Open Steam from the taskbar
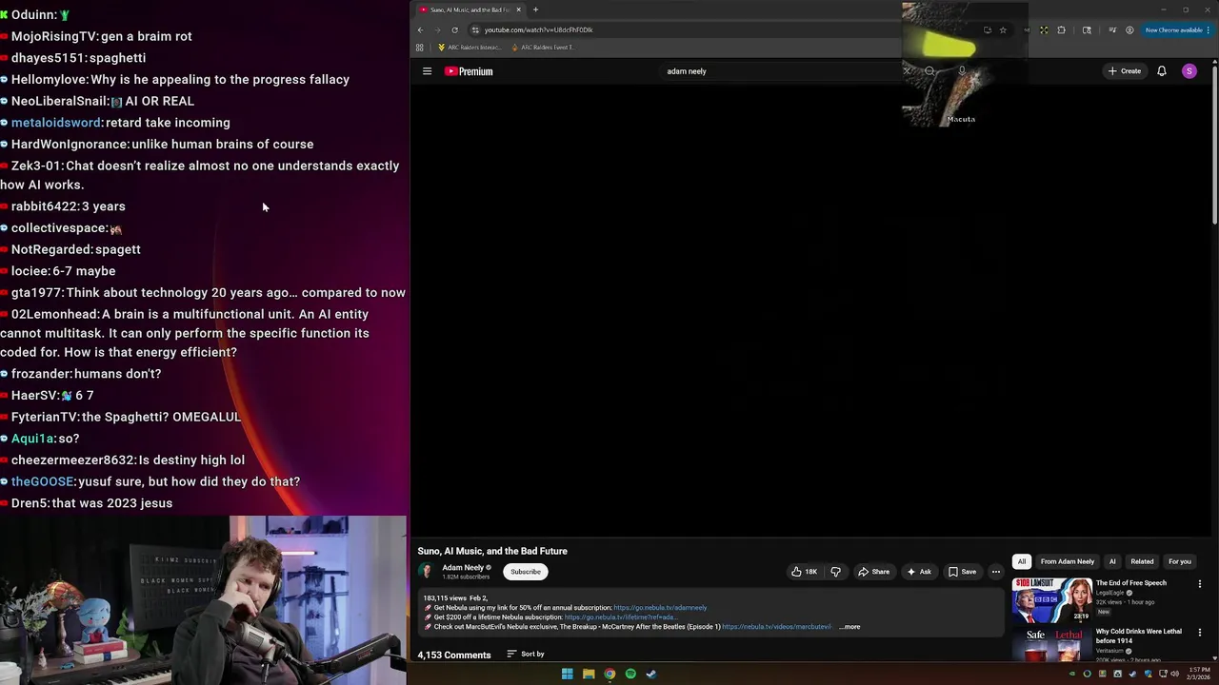The height and width of the screenshot is (685, 1219). click(651, 674)
